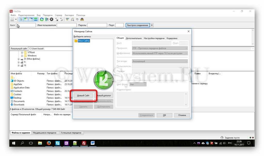Click cancel current operation icon

pyautogui.click(x=52, y=19)
